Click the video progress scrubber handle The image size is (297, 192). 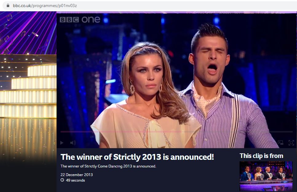pos(183,132)
